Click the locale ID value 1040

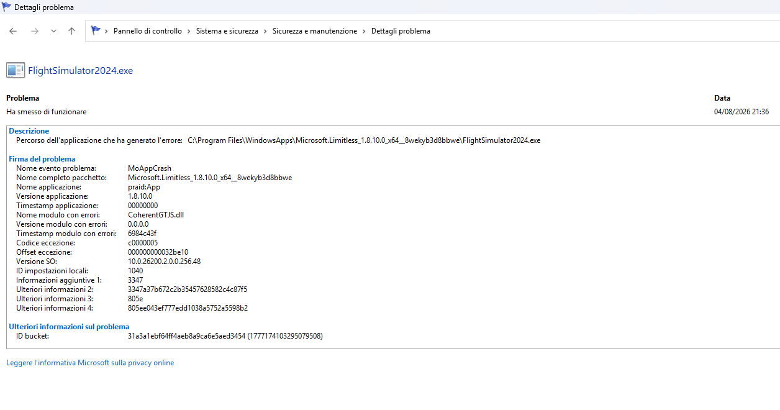pyautogui.click(x=135, y=271)
